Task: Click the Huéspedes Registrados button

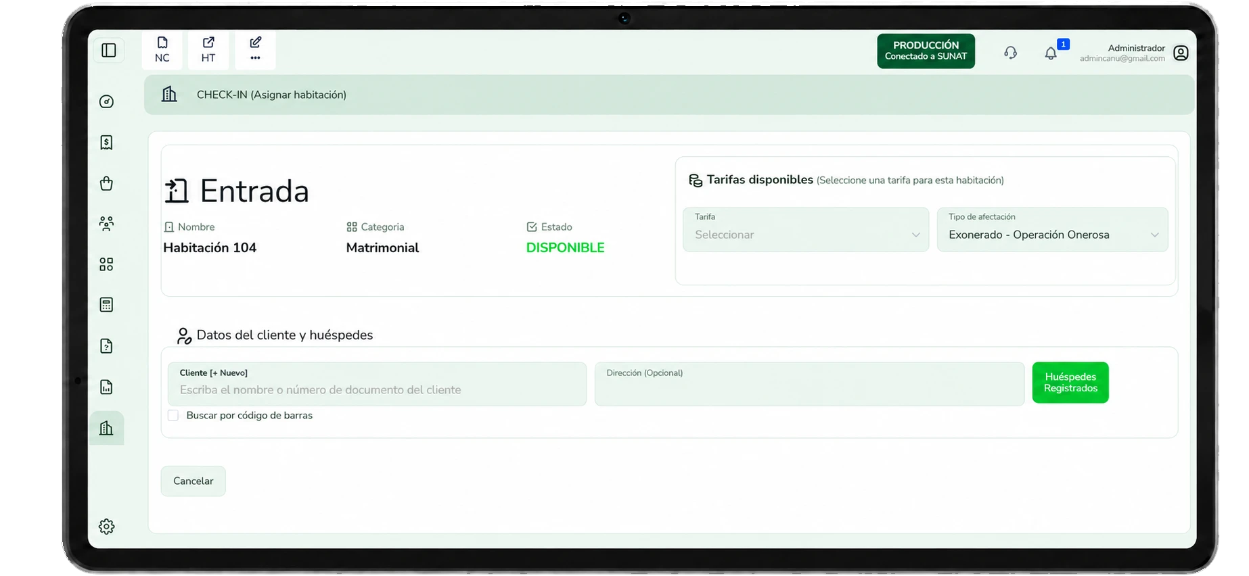Action: click(1070, 383)
